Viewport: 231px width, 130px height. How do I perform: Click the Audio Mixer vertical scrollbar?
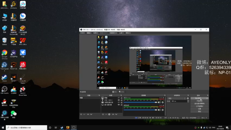click(165, 106)
